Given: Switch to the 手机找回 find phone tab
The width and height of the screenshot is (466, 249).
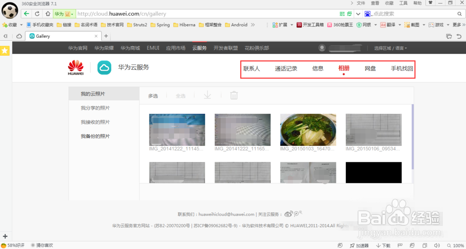Looking at the screenshot, I should click(402, 69).
